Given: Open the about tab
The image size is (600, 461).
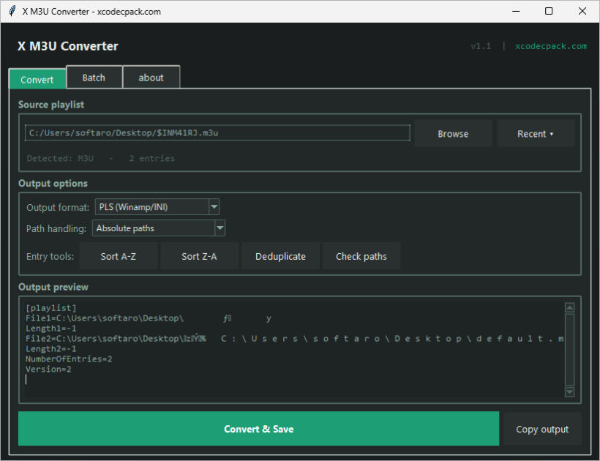Looking at the screenshot, I should [x=151, y=78].
